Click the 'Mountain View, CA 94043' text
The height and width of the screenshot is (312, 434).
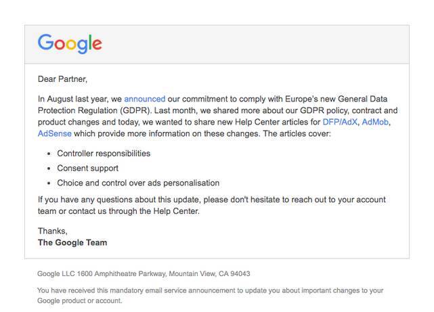(x=209, y=274)
